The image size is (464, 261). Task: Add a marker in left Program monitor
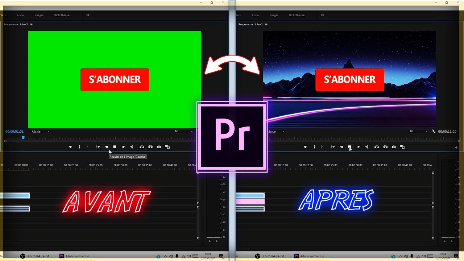70,147
